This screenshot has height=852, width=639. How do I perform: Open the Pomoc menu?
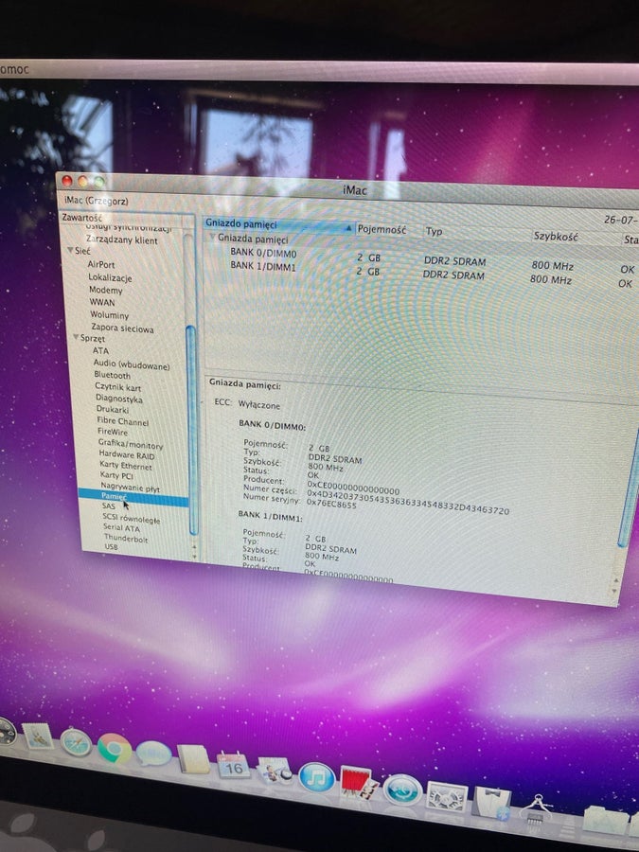(x=14, y=69)
